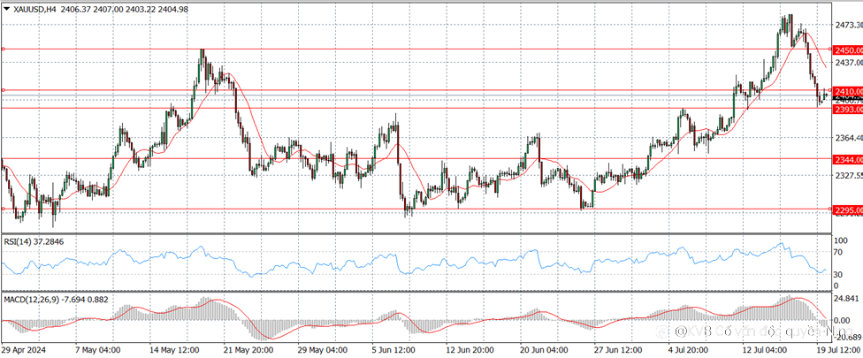This screenshot has width=863, height=358.
Task: Click the 29 Apr 2024 date label
Action: 23,350
